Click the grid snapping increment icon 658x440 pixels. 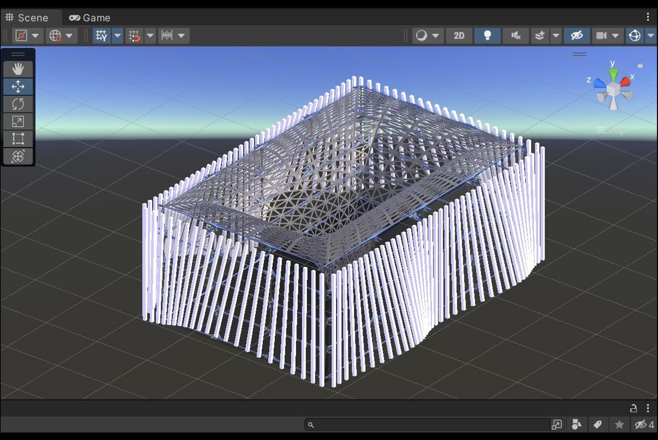click(167, 35)
